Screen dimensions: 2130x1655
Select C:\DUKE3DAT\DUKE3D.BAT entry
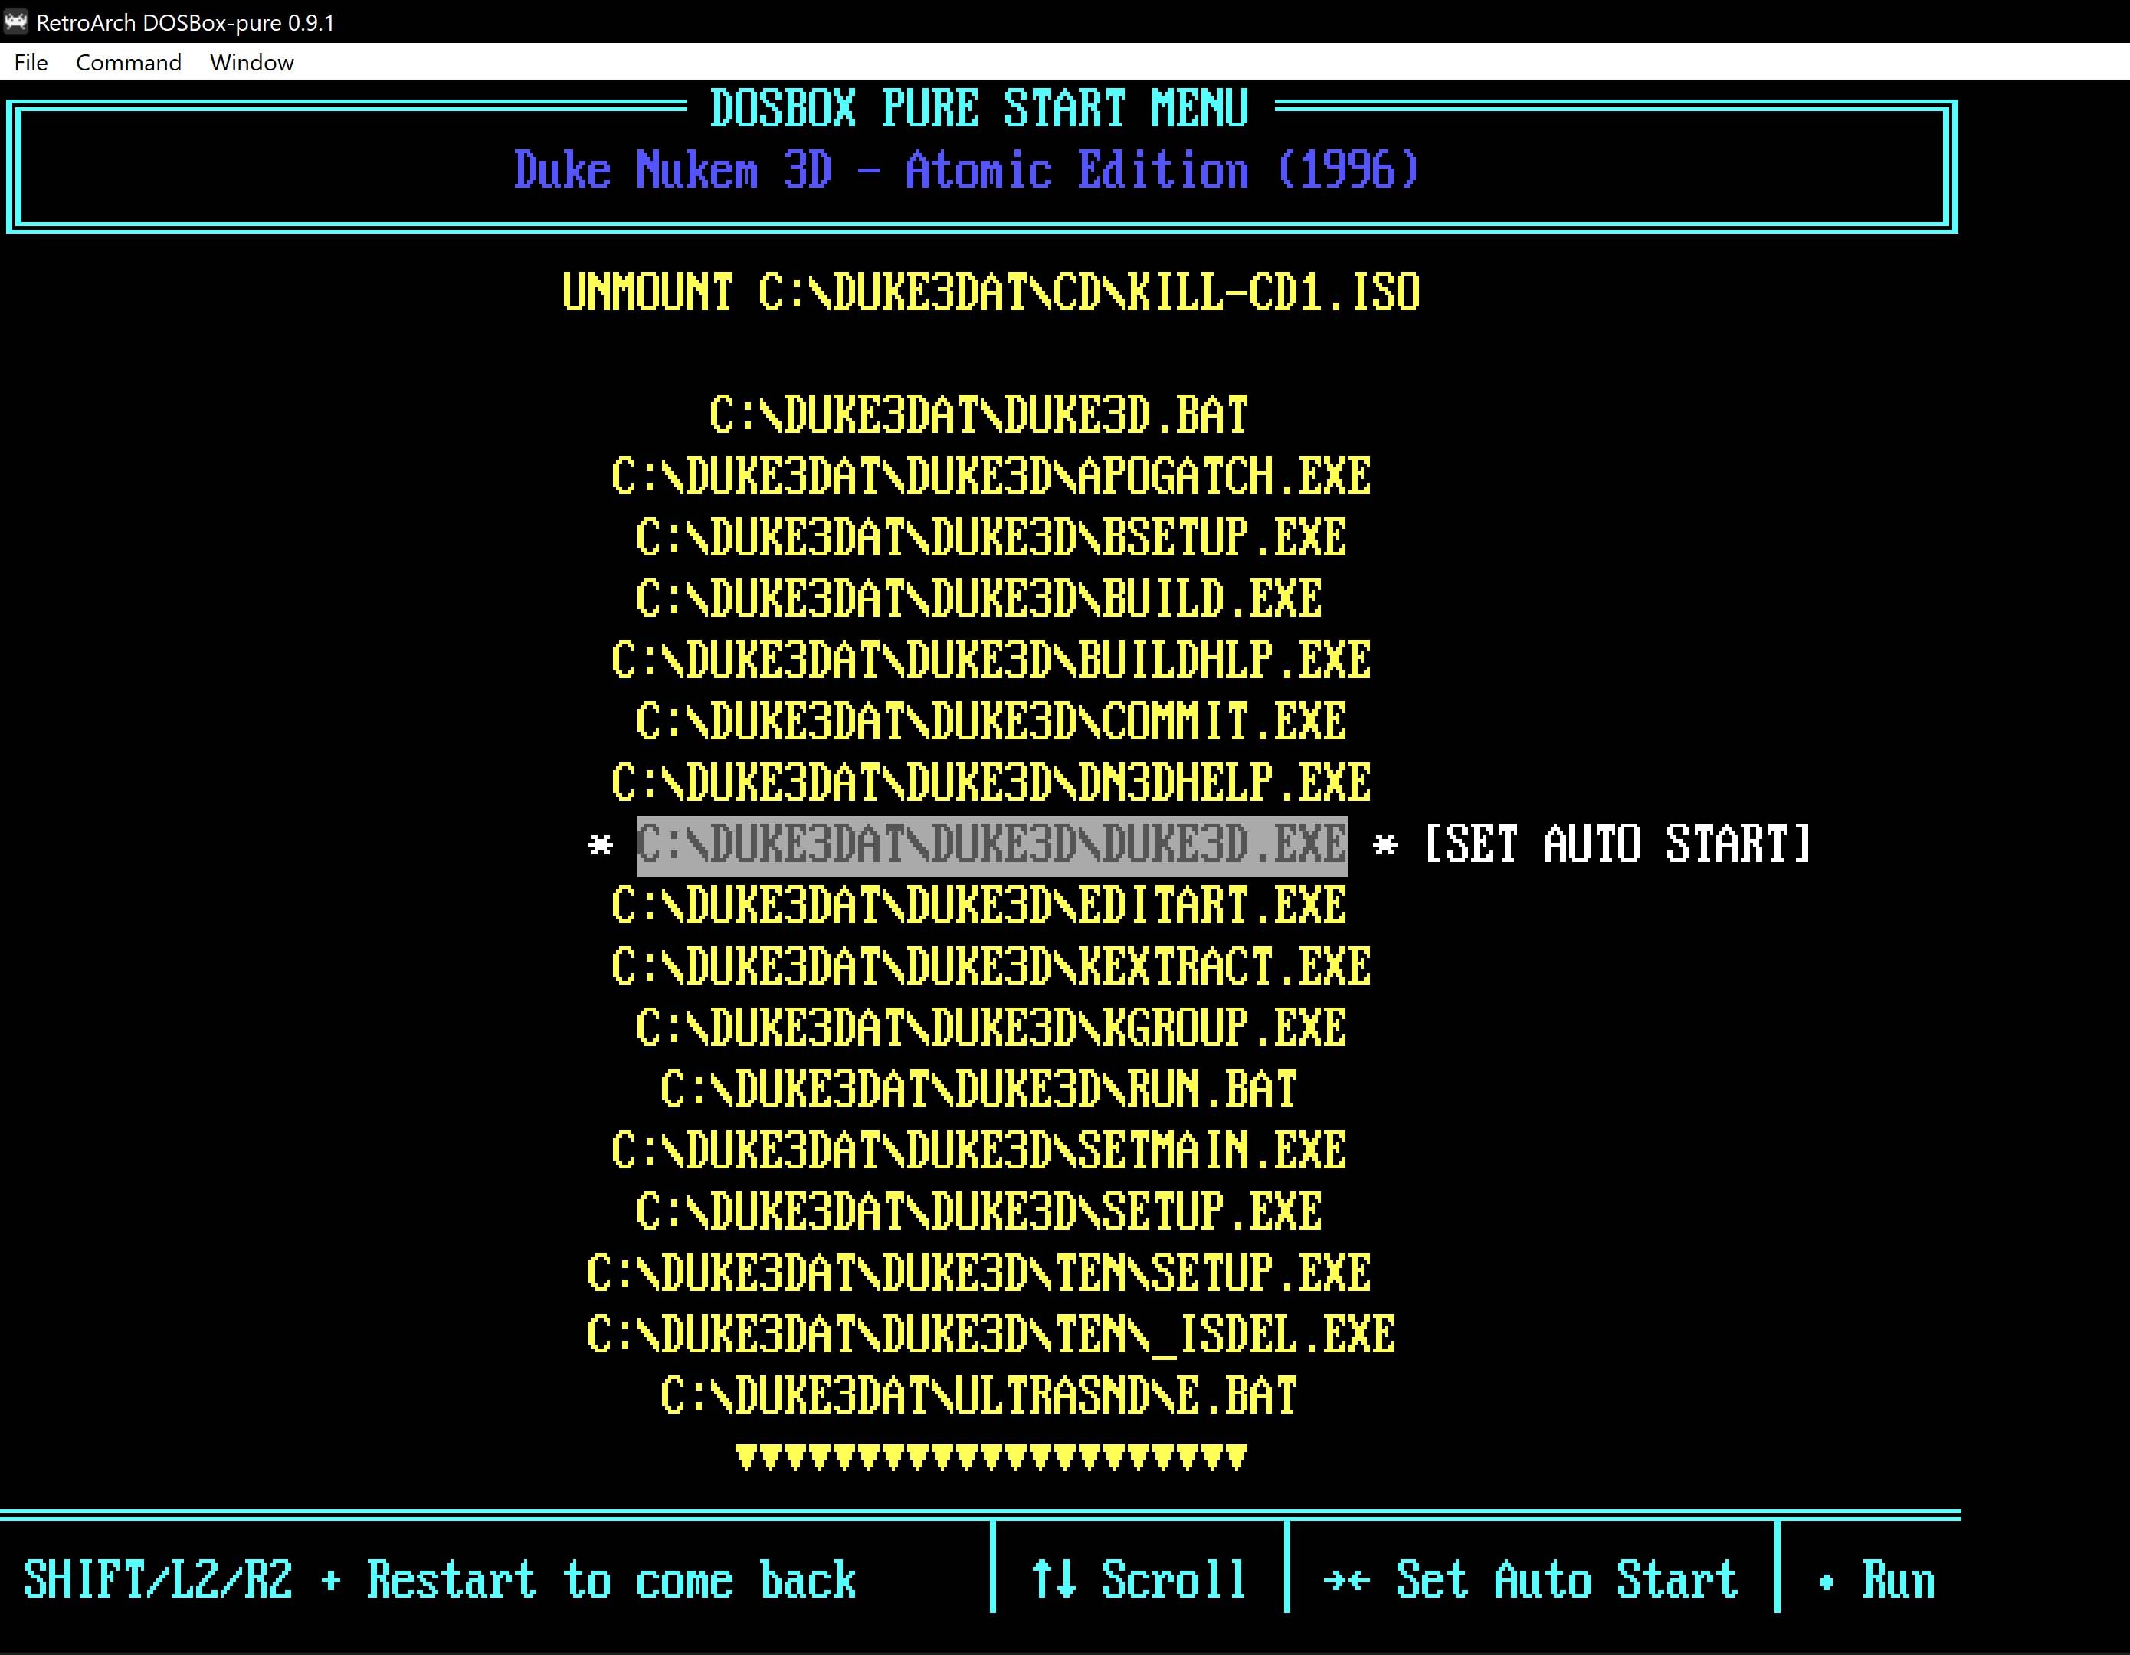point(978,415)
